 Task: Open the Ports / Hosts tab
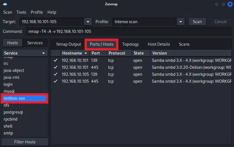click(x=101, y=44)
